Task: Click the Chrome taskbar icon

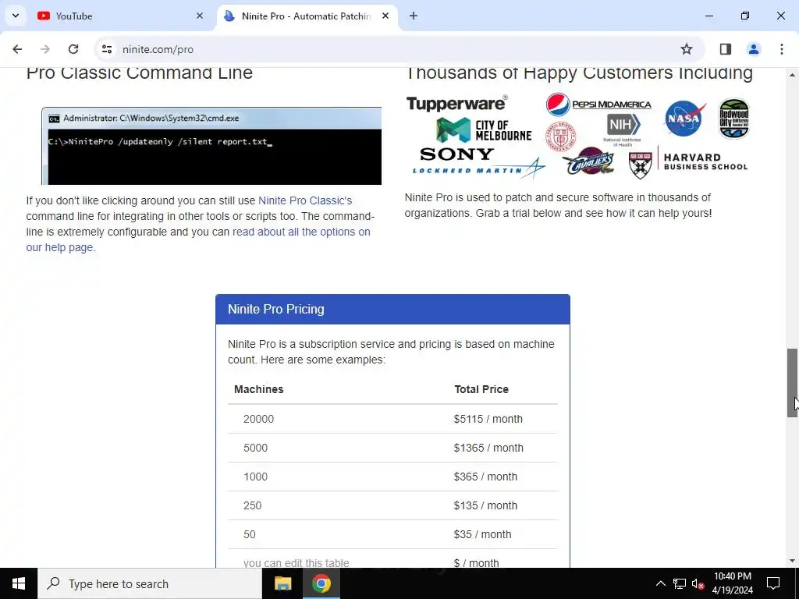Action: (321, 583)
